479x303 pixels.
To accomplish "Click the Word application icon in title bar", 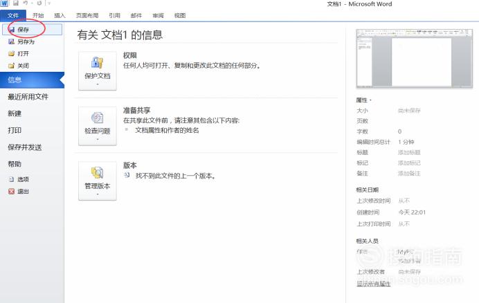I will point(4,3).
